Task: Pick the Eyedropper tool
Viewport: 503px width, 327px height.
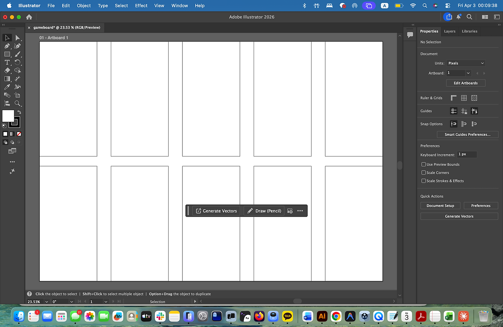Action: click(x=7, y=87)
